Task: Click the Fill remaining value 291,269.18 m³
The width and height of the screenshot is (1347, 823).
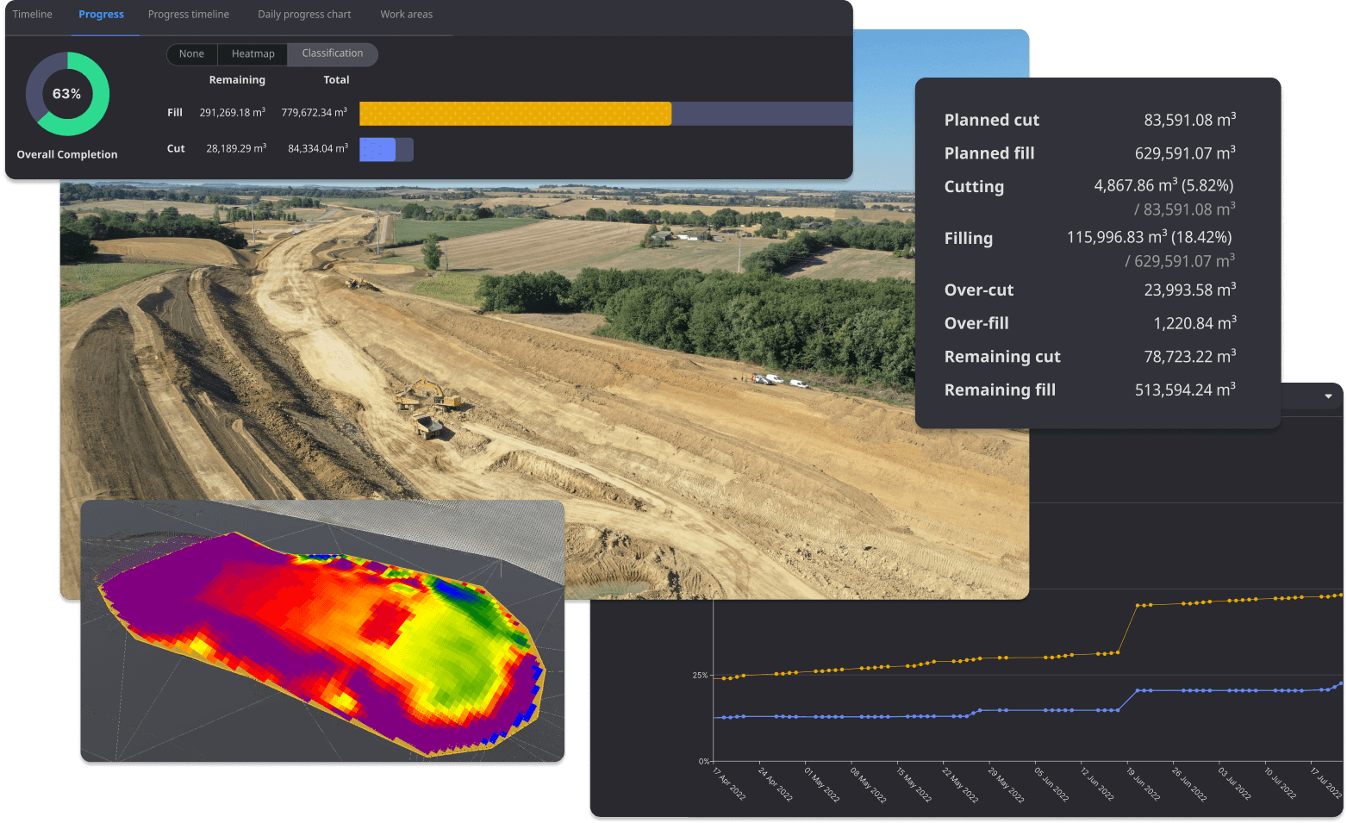Action: pyautogui.click(x=233, y=113)
